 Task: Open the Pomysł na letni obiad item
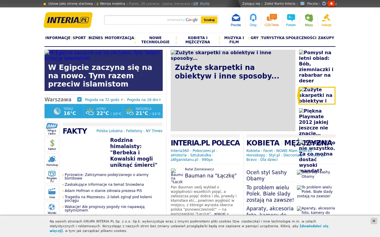pos(316,67)
